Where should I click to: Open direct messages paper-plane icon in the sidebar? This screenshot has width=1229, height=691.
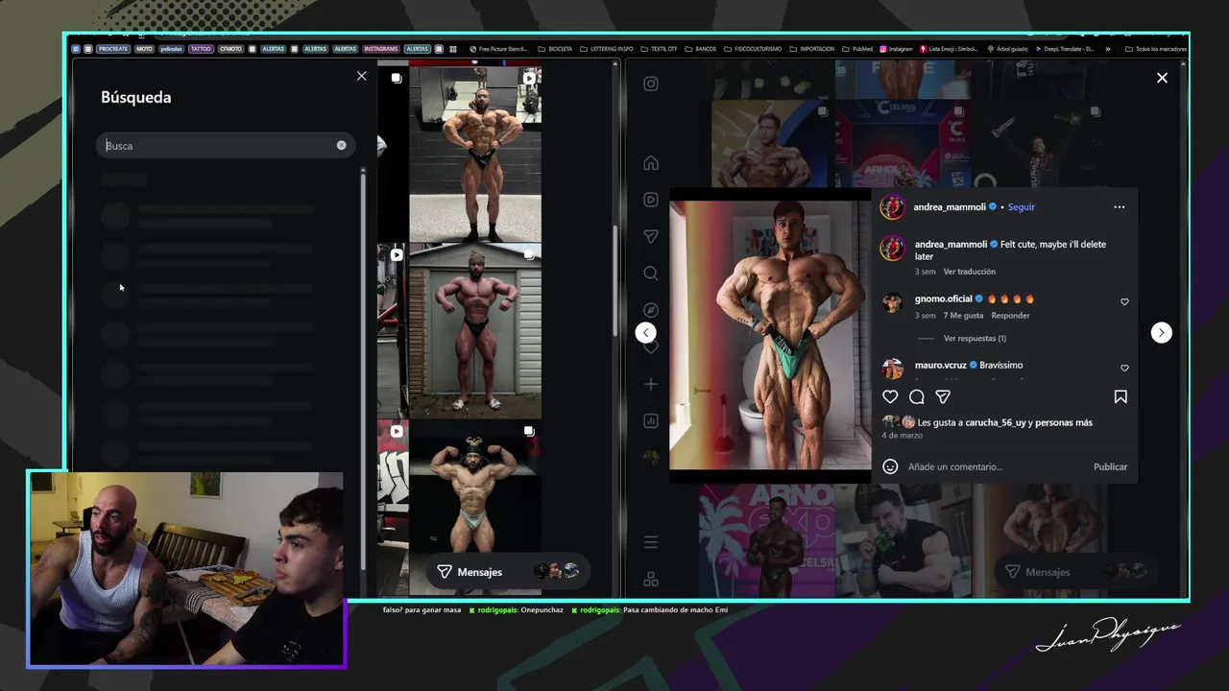pos(651,236)
